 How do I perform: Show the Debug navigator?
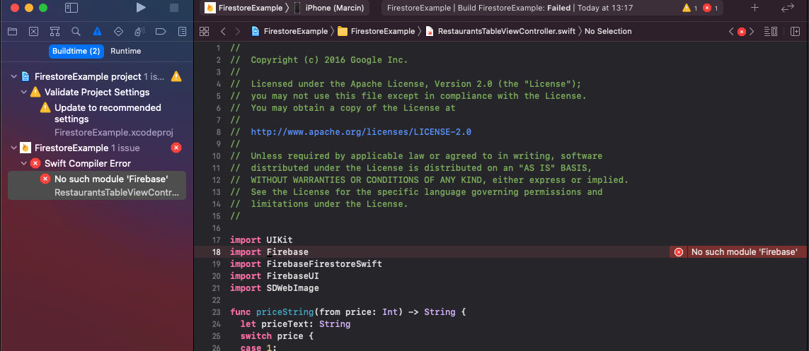click(x=139, y=31)
